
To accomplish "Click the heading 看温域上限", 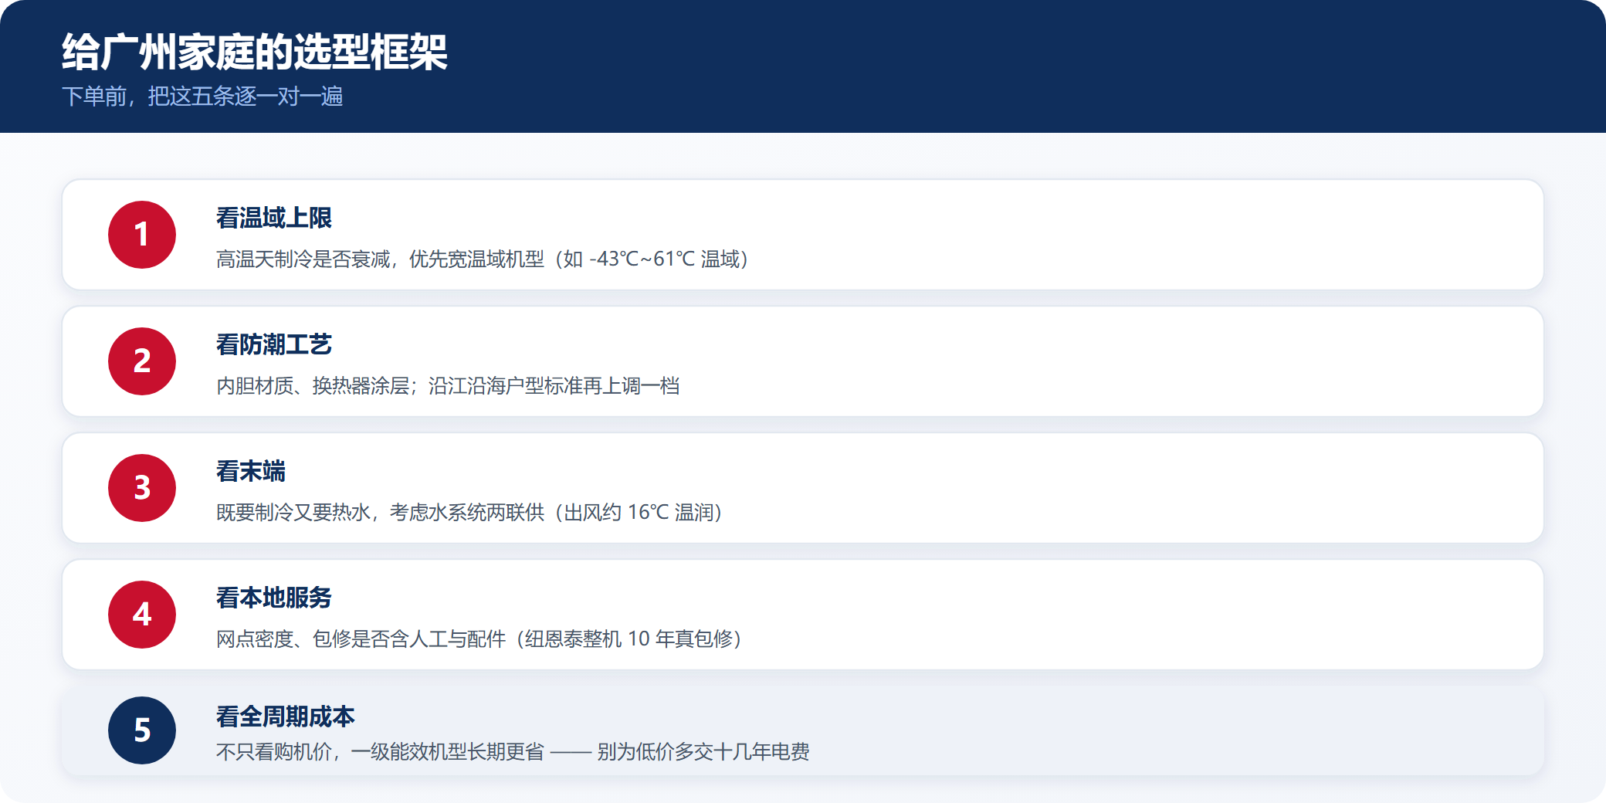I will pos(274,218).
